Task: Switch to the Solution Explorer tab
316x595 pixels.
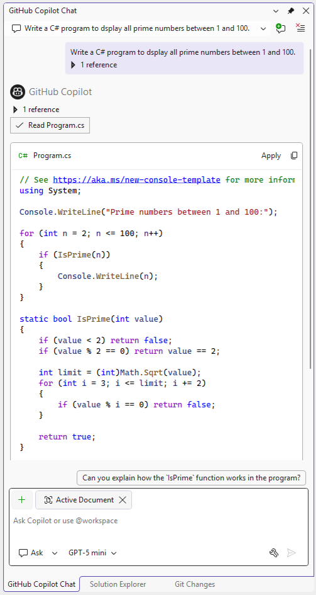Action: 117,584
